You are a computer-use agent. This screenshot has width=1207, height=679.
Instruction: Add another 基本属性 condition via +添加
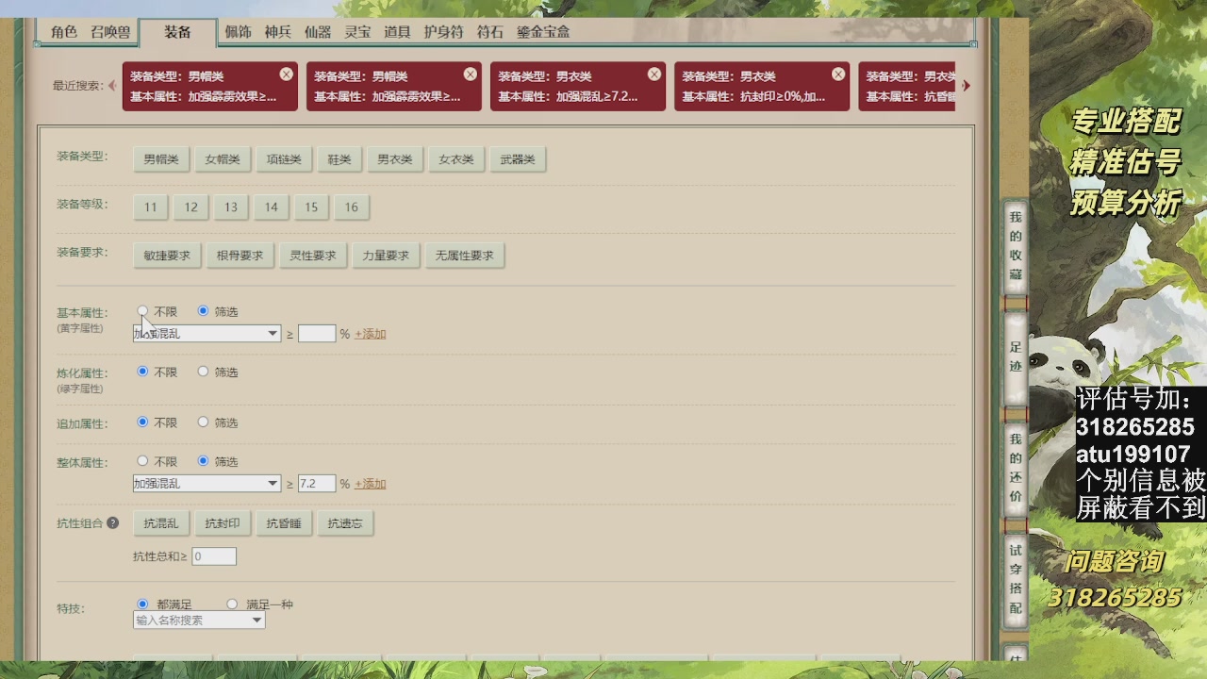tap(371, 334)
